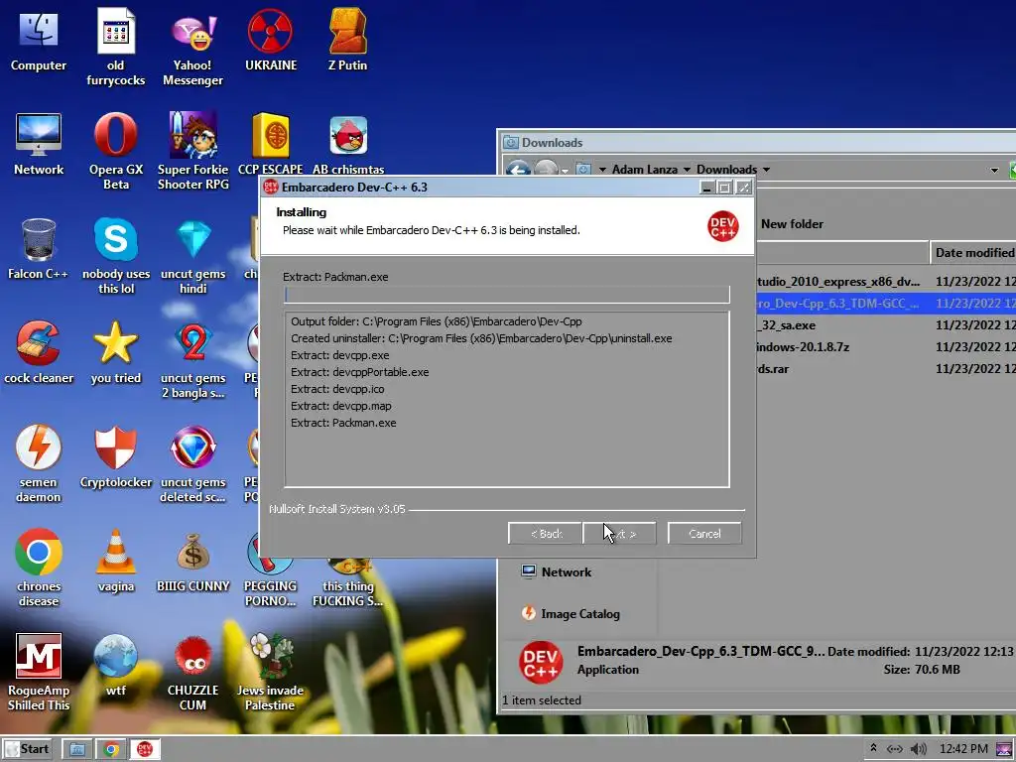Viewport: 1016px width, 762px height.
Task: Click the volume icon in system tray
Action: click(x=918, y=749)
